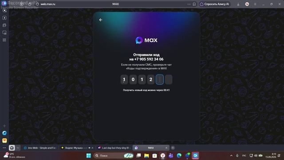Close the MAX tab

166,148
